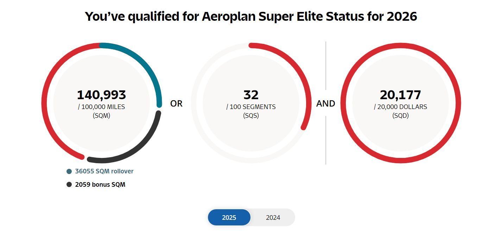The width and height of the screenshot is (494, 243).
Task: Click the "/ 100,000 MILES (SQM)" text
Action: point(101,111)
